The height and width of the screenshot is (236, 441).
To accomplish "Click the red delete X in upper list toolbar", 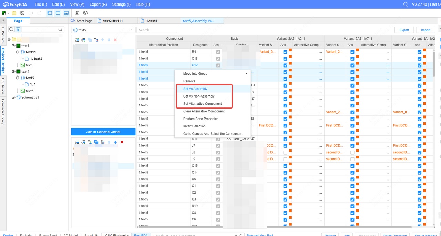I will click(115, 40).
